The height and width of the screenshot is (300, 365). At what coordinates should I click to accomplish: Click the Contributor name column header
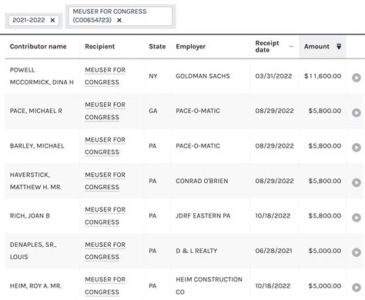pyautogui.click(x=39, y=46)
